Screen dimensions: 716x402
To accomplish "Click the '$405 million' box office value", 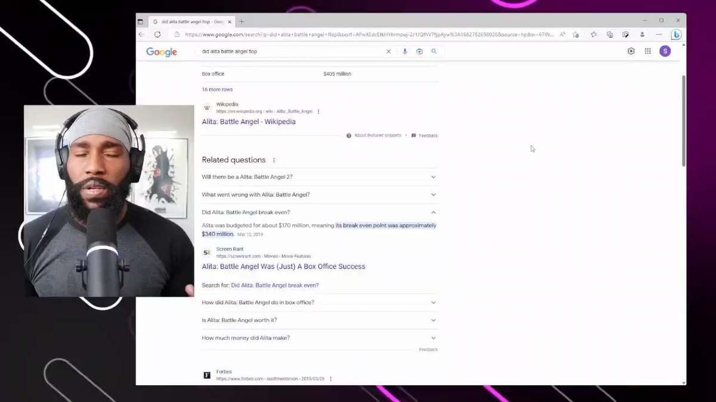I will [x=337, y=74].
